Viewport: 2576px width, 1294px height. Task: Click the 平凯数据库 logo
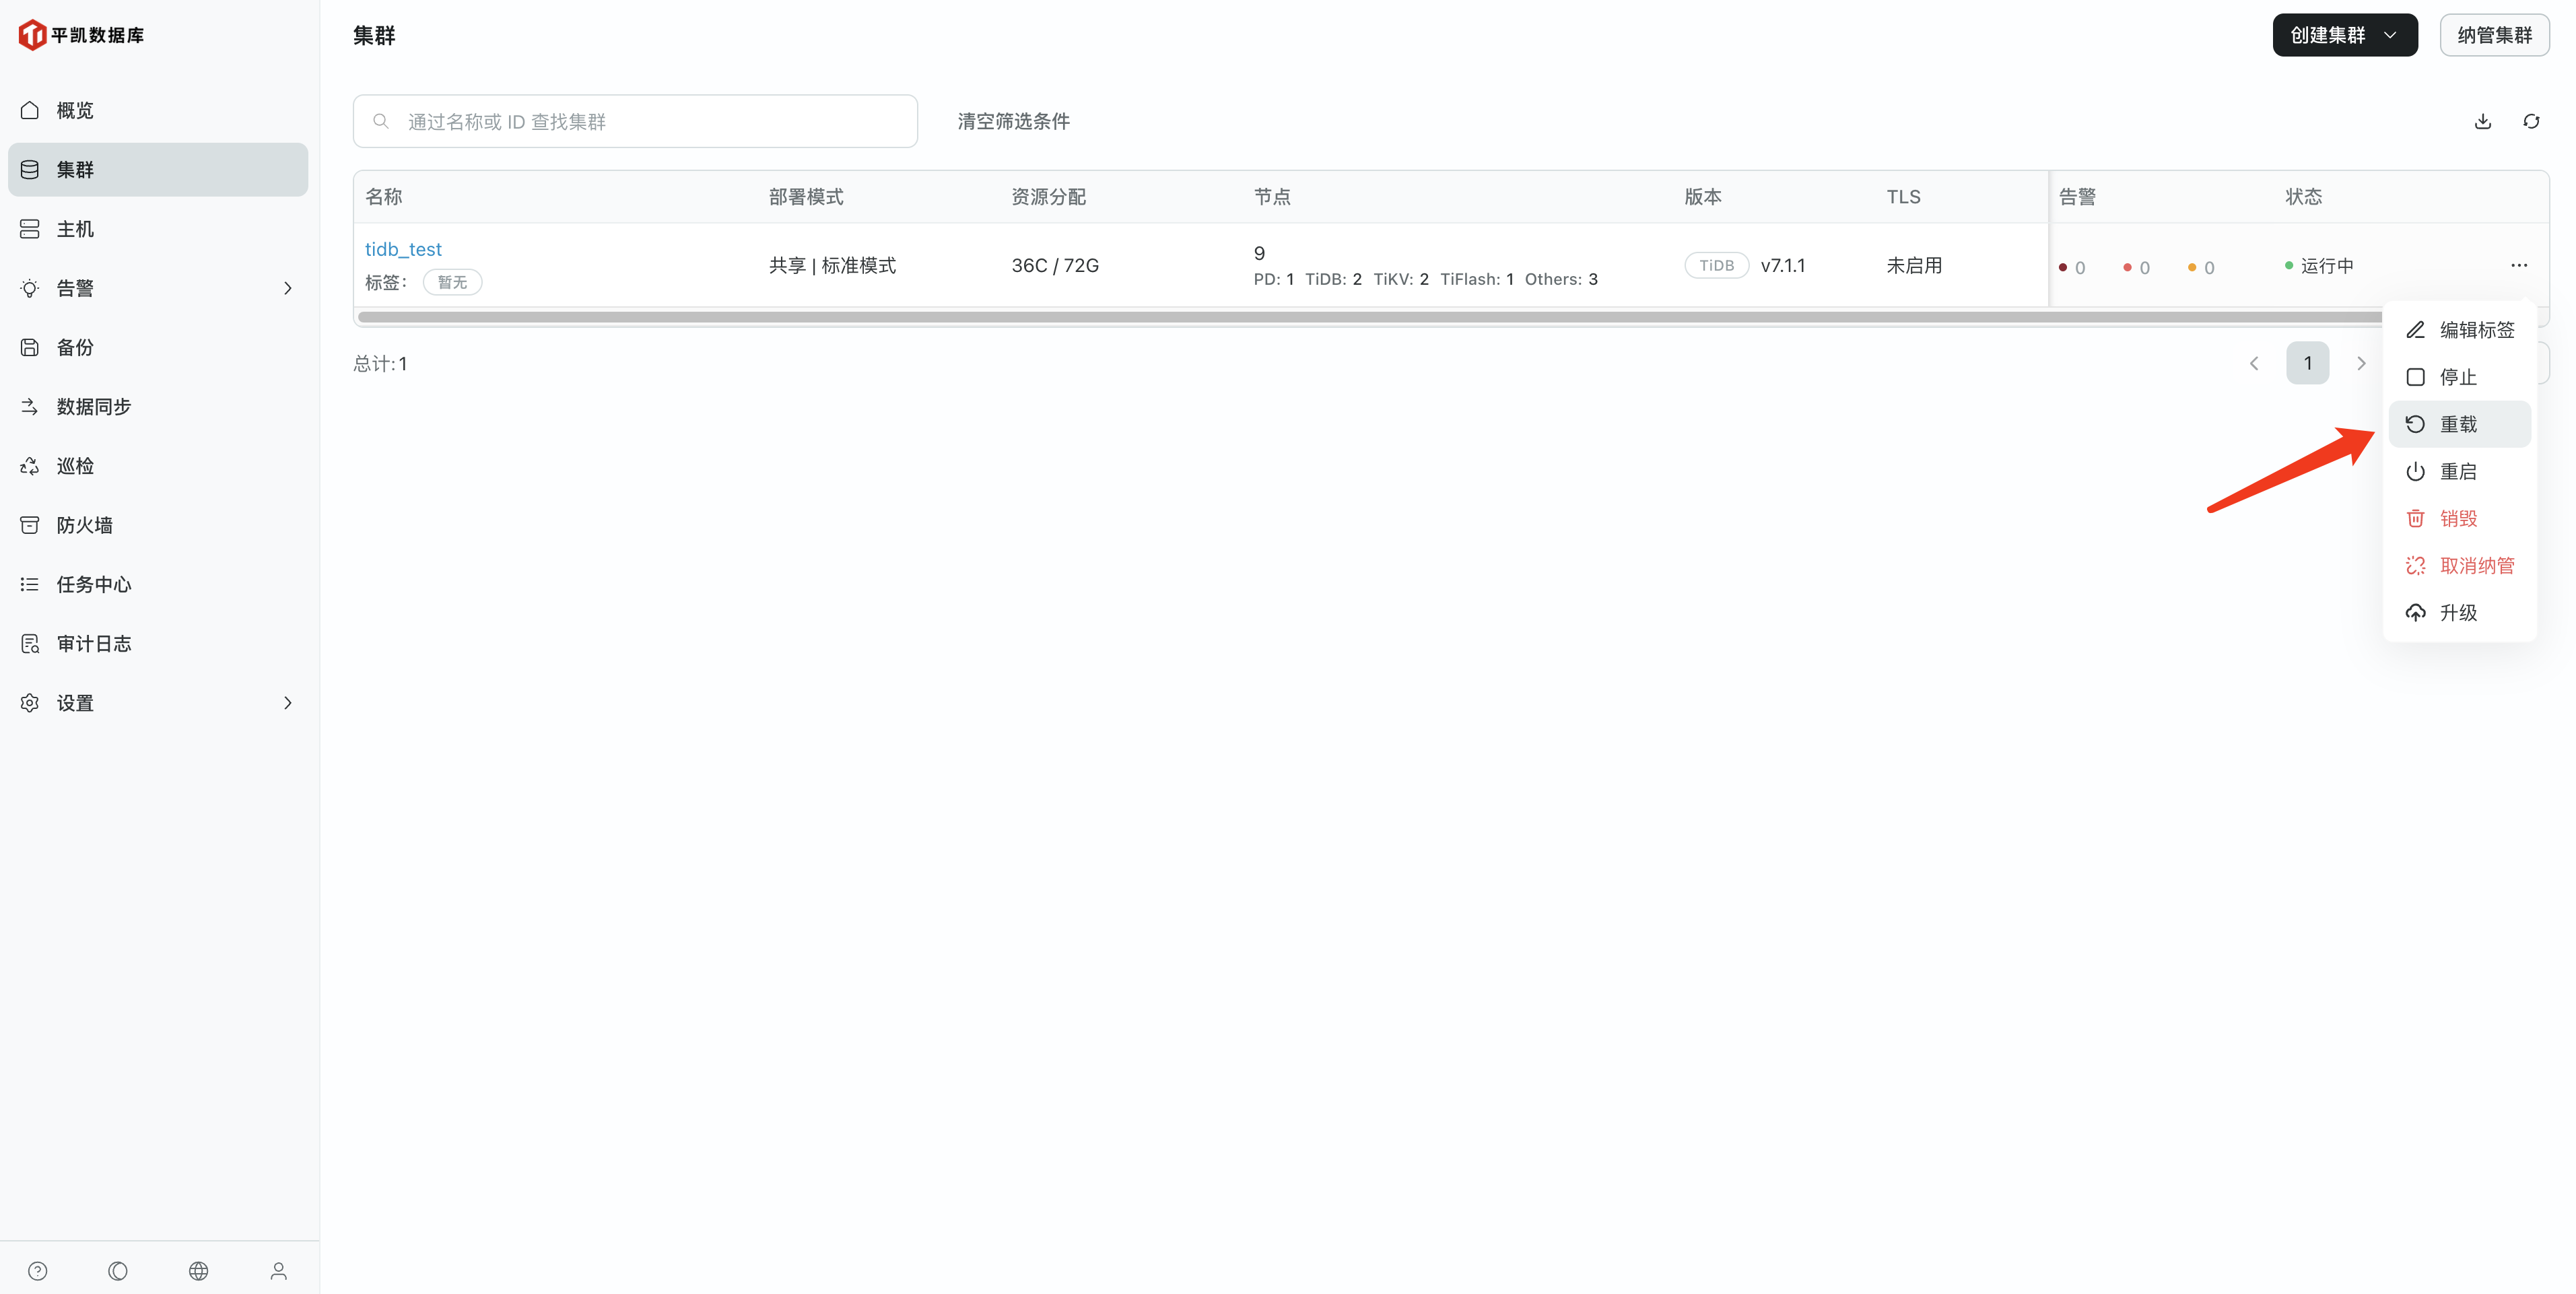[82, 35]
